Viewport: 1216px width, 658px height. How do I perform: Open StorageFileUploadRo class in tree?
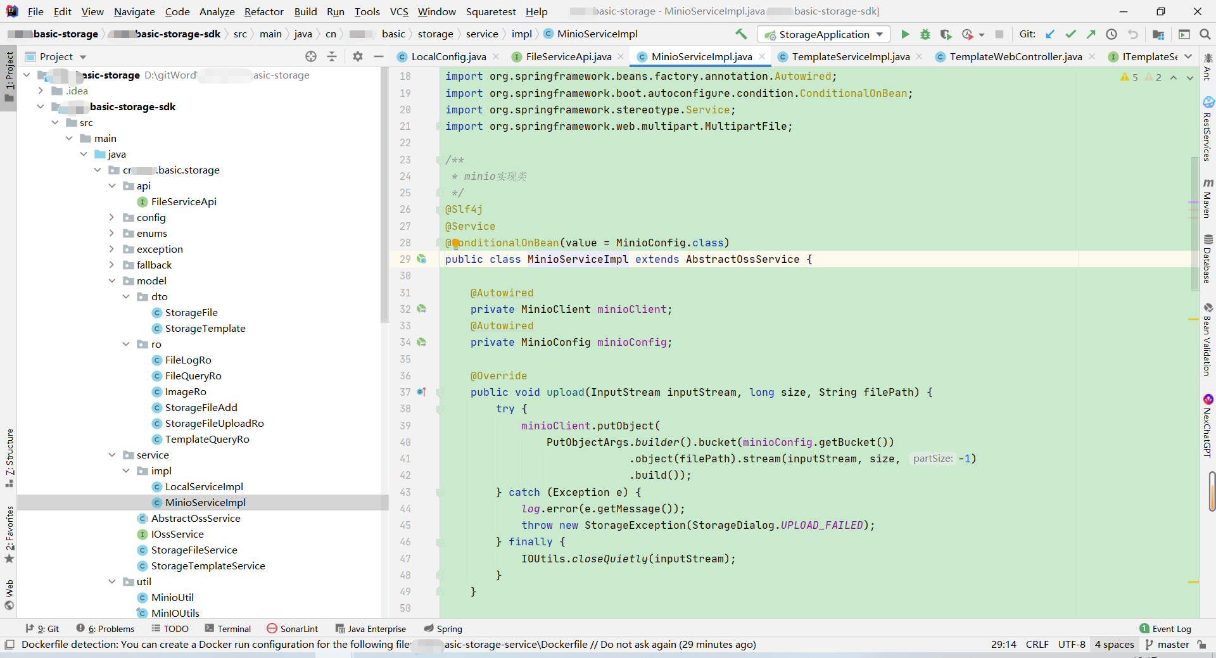(214, 423)
